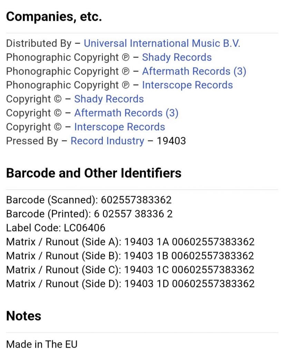Viewport: 284px width, 354px height.
Task: Click the scanned barcode number 602557383362
Action: tap(136, 200)
